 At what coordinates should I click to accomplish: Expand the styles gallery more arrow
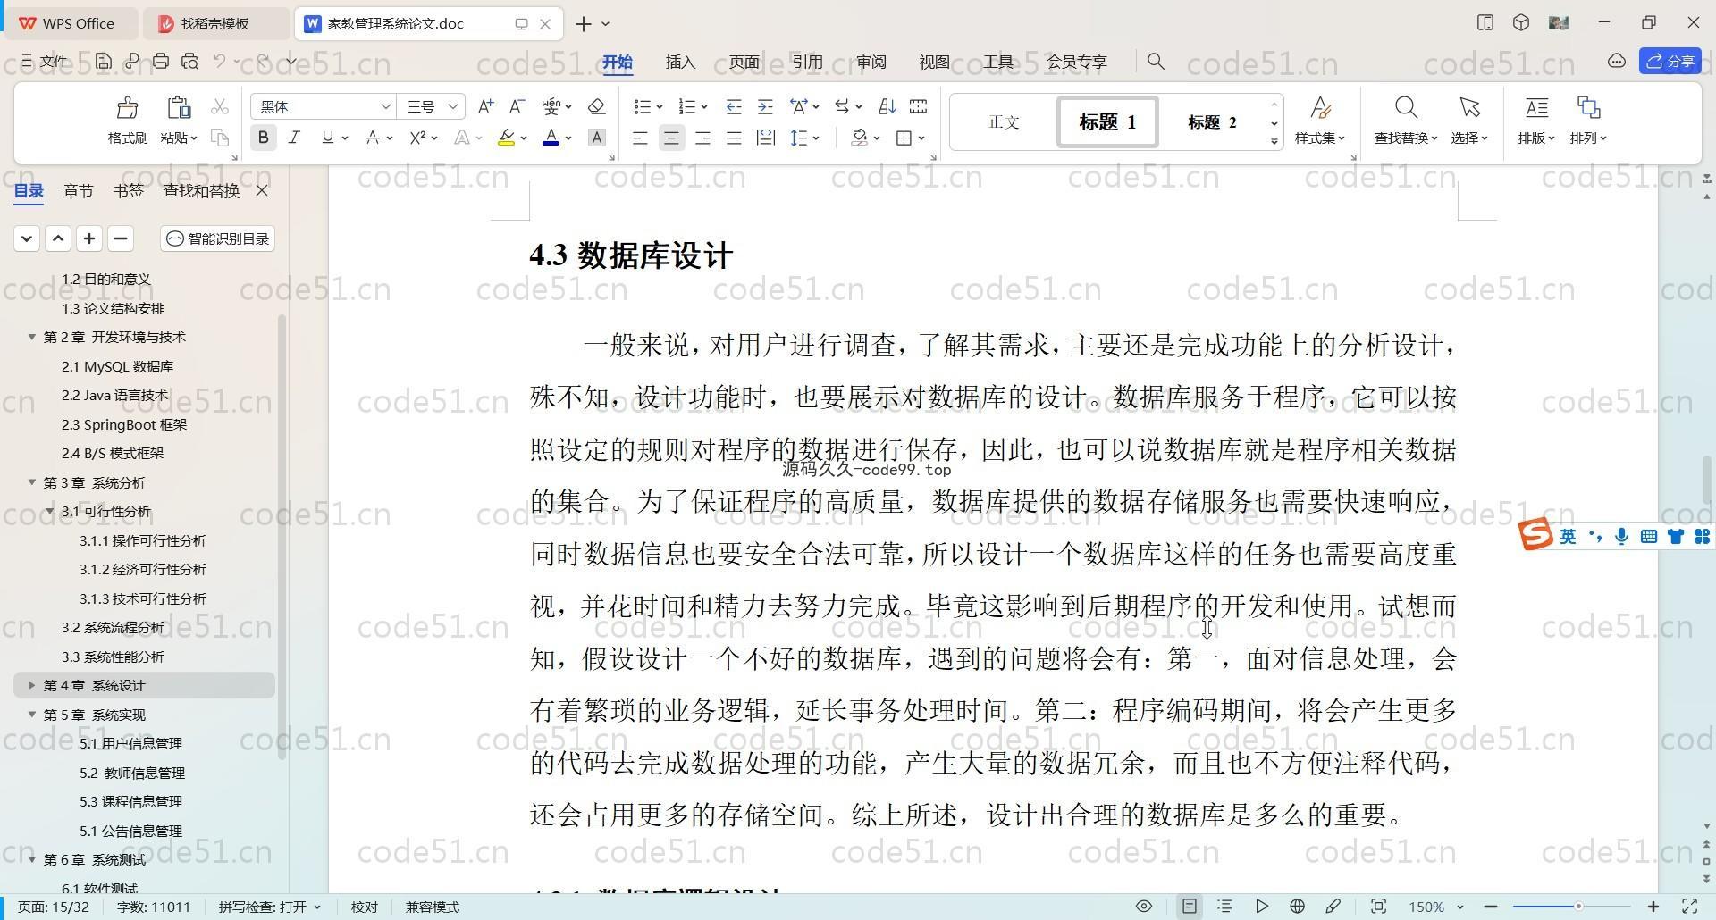coord(1274,141)
